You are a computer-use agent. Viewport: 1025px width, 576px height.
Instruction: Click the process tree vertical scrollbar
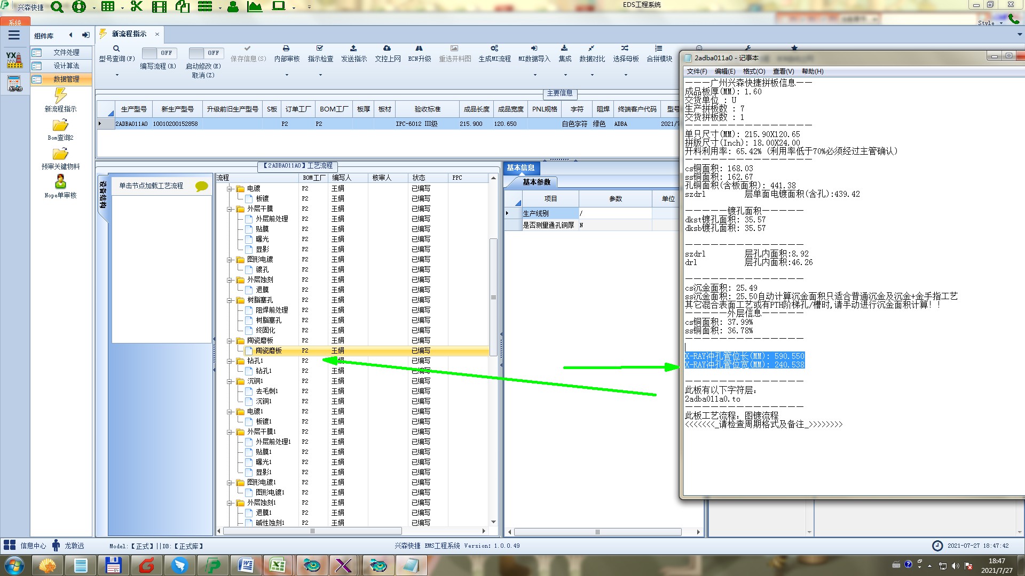click(493, 297)
